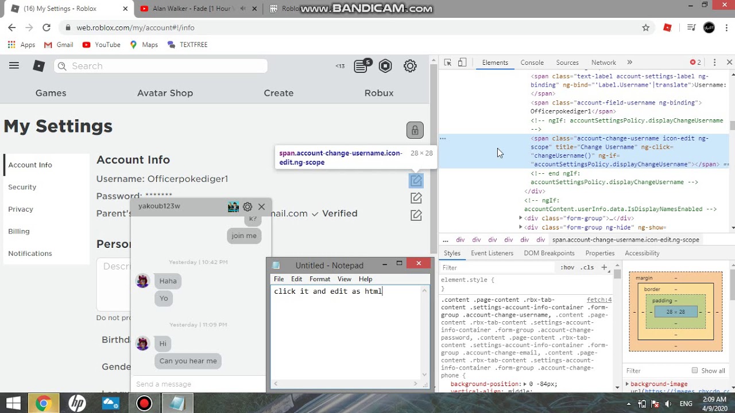Select span.account-change-username breadcrumb item
Viewport: 735px width, 413px height.
click(625, 240)
